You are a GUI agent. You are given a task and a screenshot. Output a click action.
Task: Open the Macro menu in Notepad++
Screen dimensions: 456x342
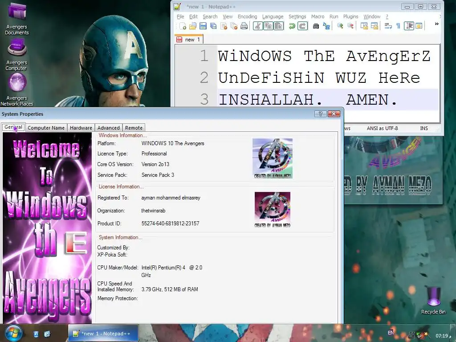318,16
